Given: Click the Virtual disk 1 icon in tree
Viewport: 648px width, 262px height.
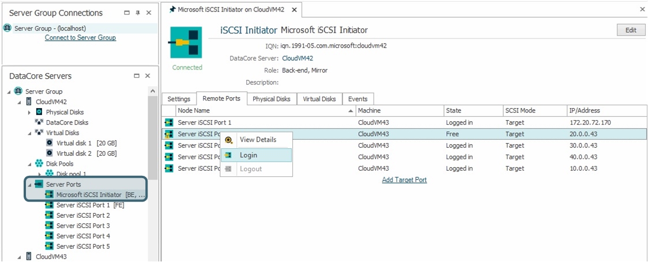Looking at the screenshot, I should click(x=50, y=143).
